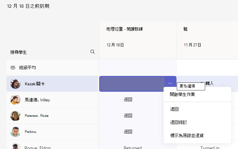Open the 地理位置 - 閱讀教練 assignment header

click(138, 40)
